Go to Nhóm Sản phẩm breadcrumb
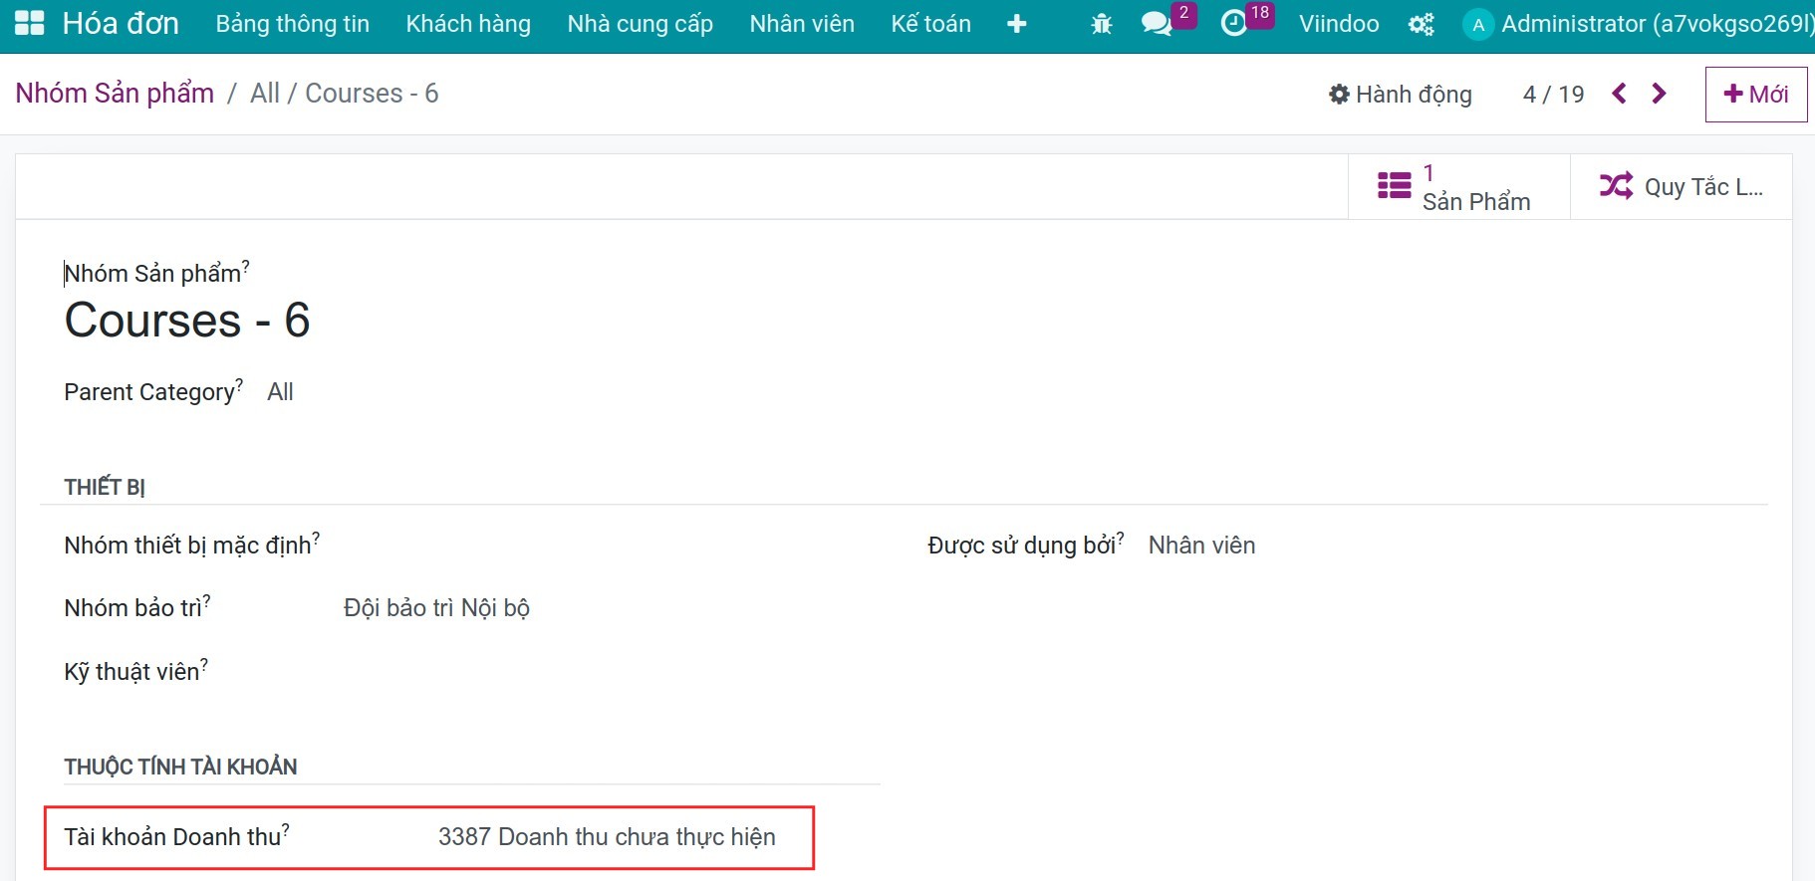This screenshot has width=1815, height=881. coord(115,94)
